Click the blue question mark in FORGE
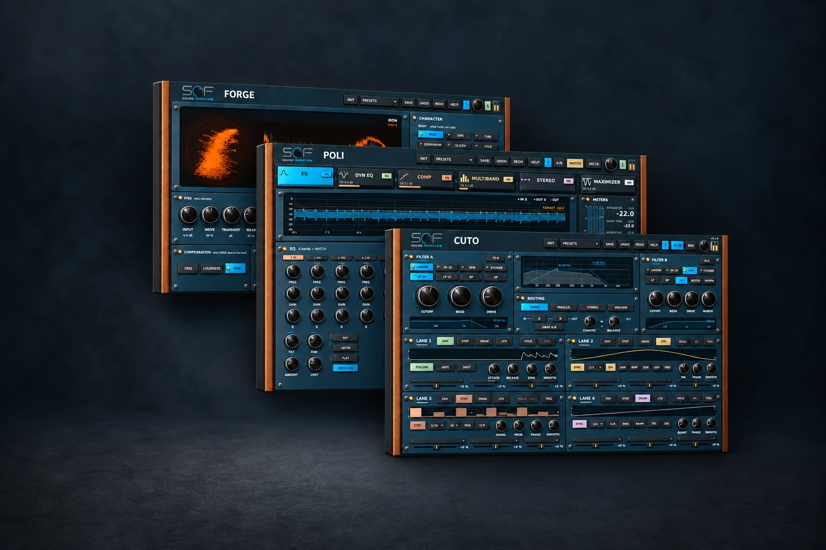 [466, 104]
